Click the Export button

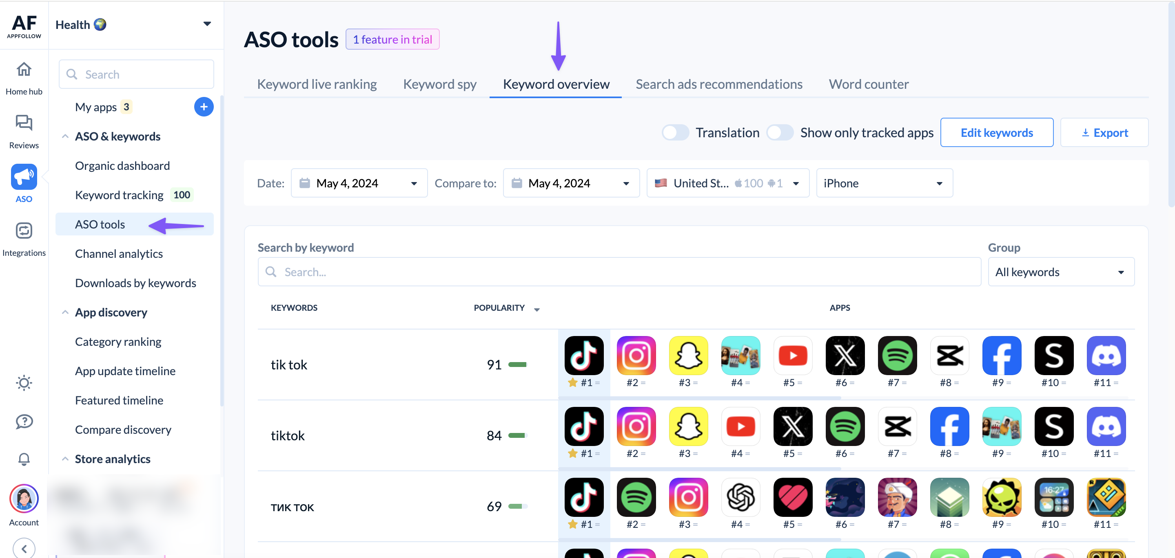(1104, 132)
